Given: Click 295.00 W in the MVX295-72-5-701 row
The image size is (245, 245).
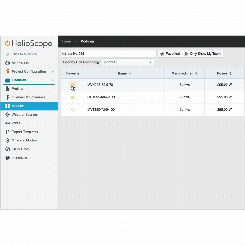Looking at the screenshot, I should (225, 85).
